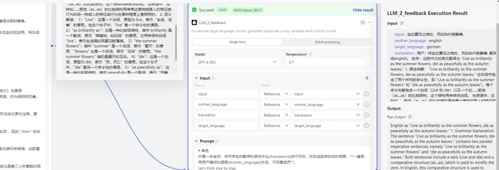This screenshot has width=499, height=170.
Task: Collapse the Input section
Action: (x=196, y=78)
